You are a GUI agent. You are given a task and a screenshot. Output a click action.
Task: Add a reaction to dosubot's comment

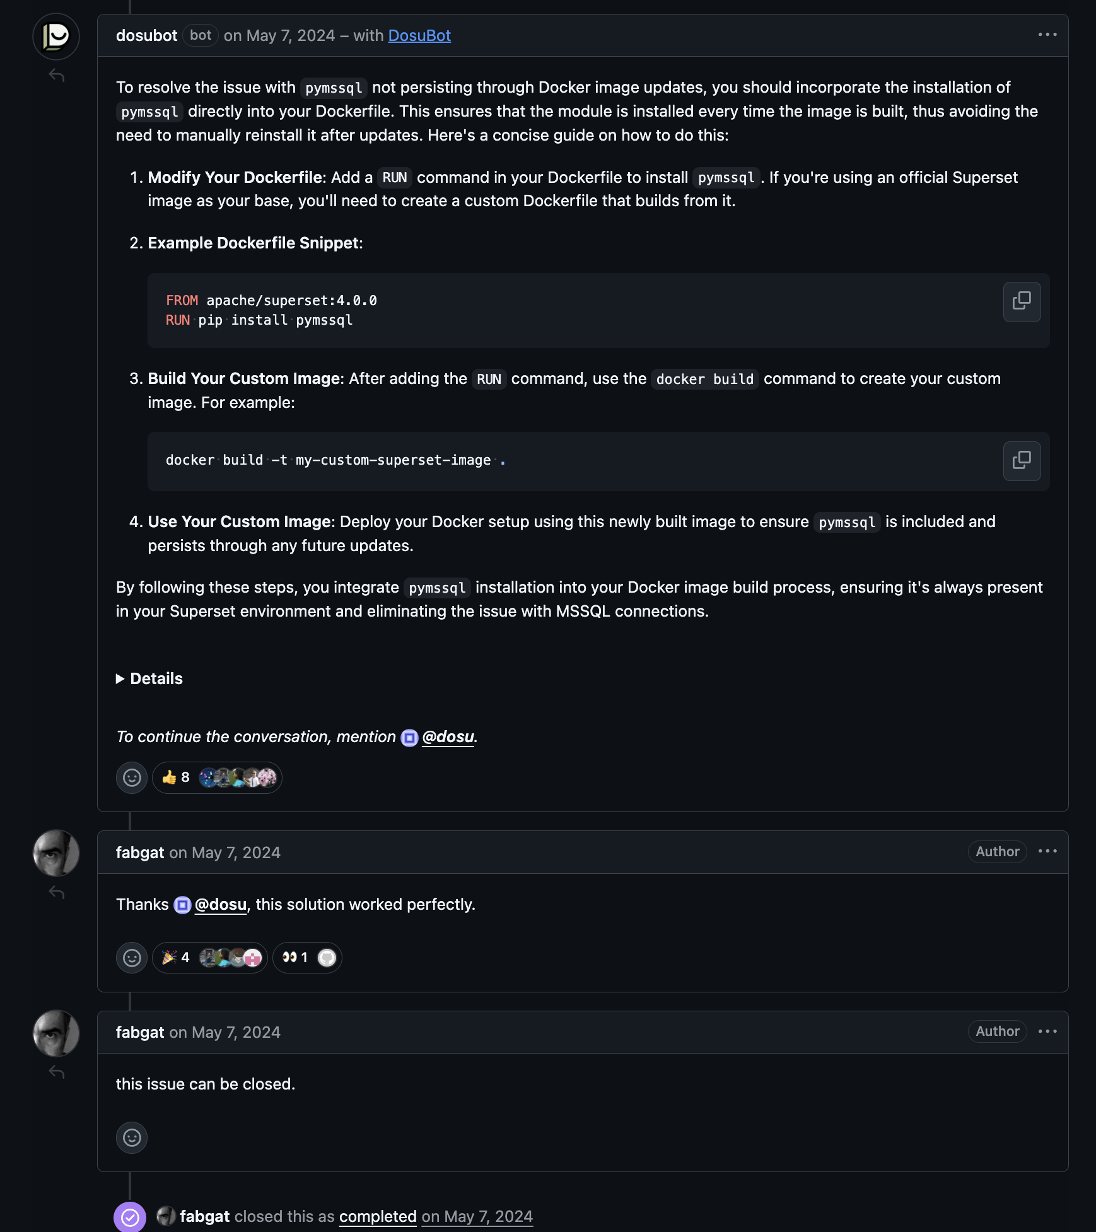132,777
